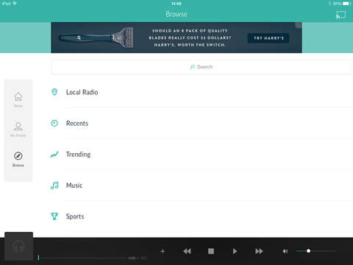The image size is (353, 265).
Task: Open the Home sidebar tab
Action: coord(18,100)
